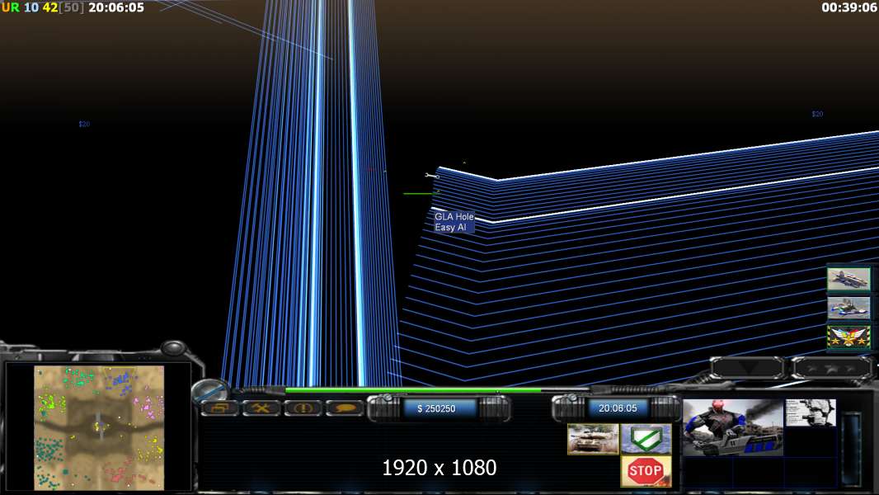Click the wrench repair marker in viewport
The width and height of the screenshot is (879, 495).
pos(431,176)
